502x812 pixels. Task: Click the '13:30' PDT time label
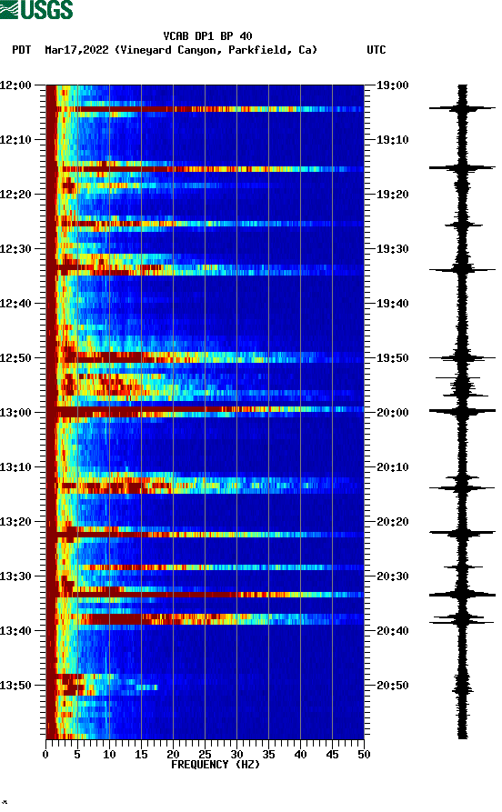click(x=15, y=576)
